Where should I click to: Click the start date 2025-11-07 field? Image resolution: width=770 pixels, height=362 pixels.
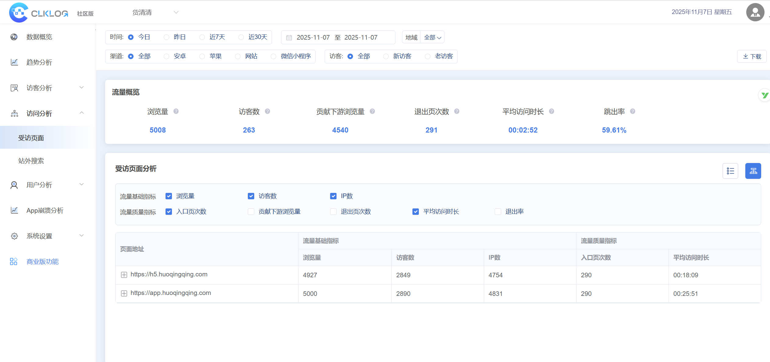313,37
